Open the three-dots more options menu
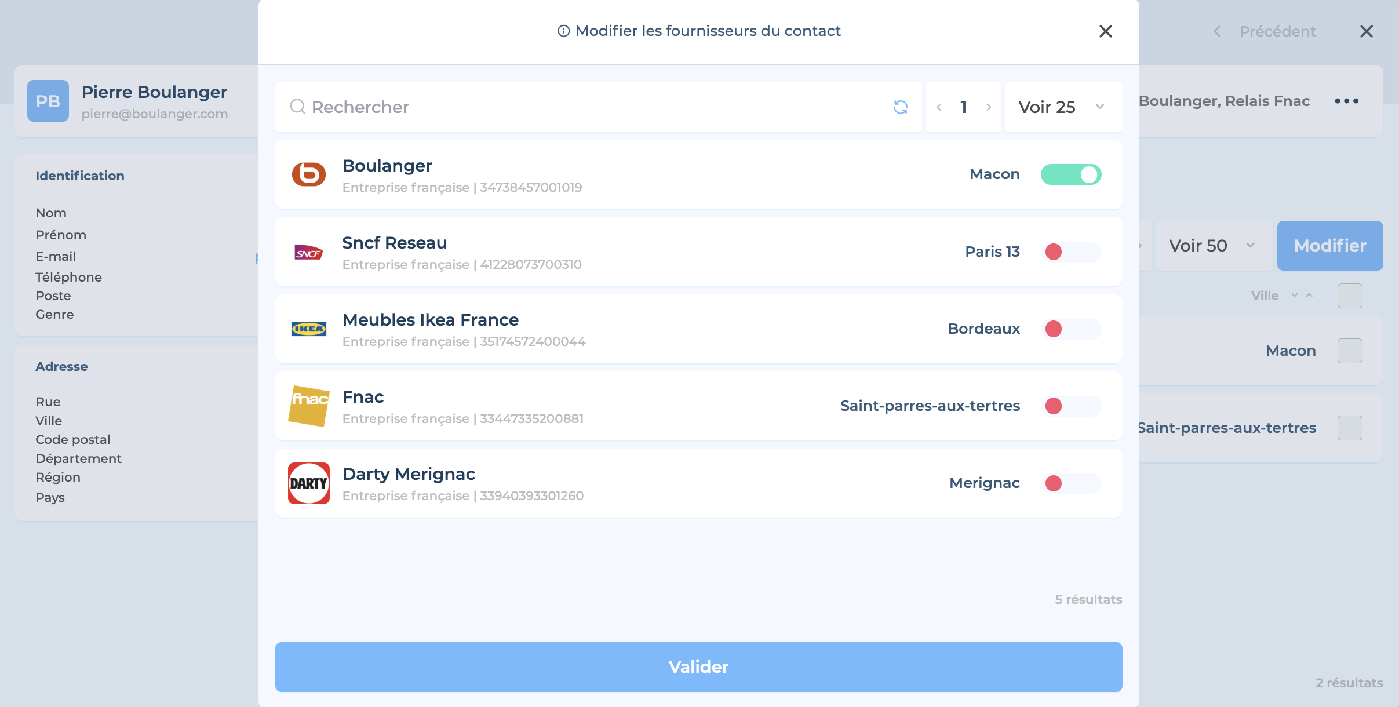1399x707 pixels. pos(1346,101)
